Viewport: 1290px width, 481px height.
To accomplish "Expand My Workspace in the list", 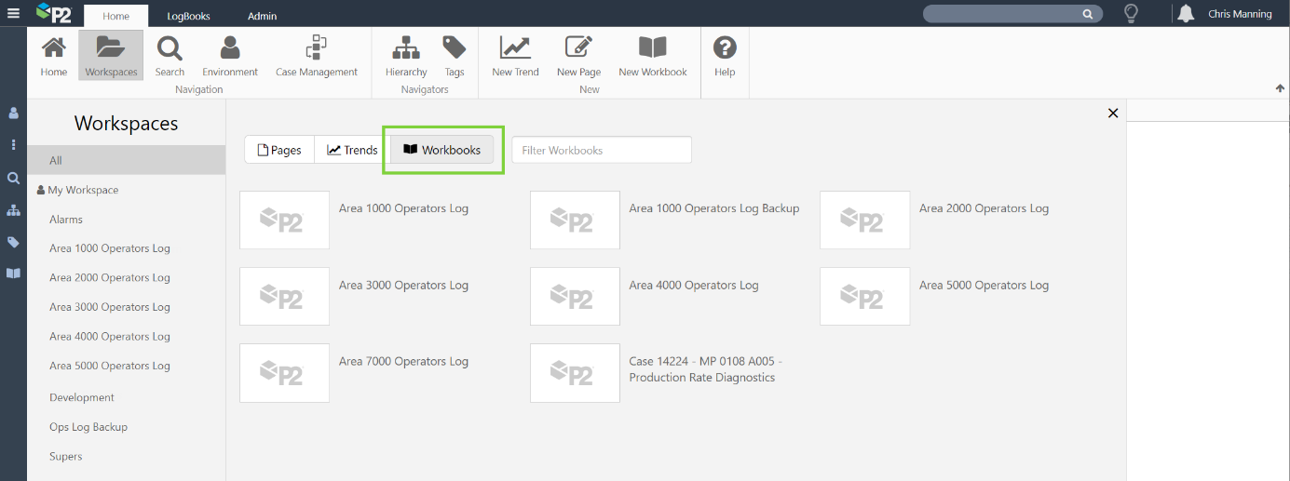I will tap(83, 190).
